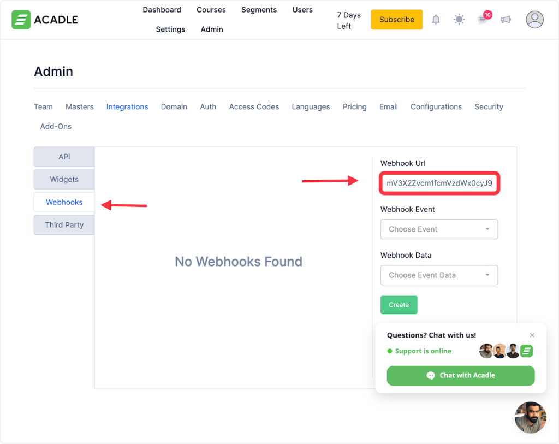559x444 pixels.
Task: Open the user profile avatar icon
Action: coord(534,20)
